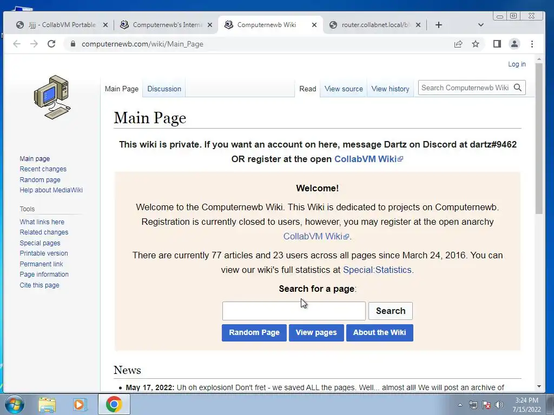Viewport: 554px width, 415px height.
Task: Click the Computernewb computer logo
Action: point(52,97)
